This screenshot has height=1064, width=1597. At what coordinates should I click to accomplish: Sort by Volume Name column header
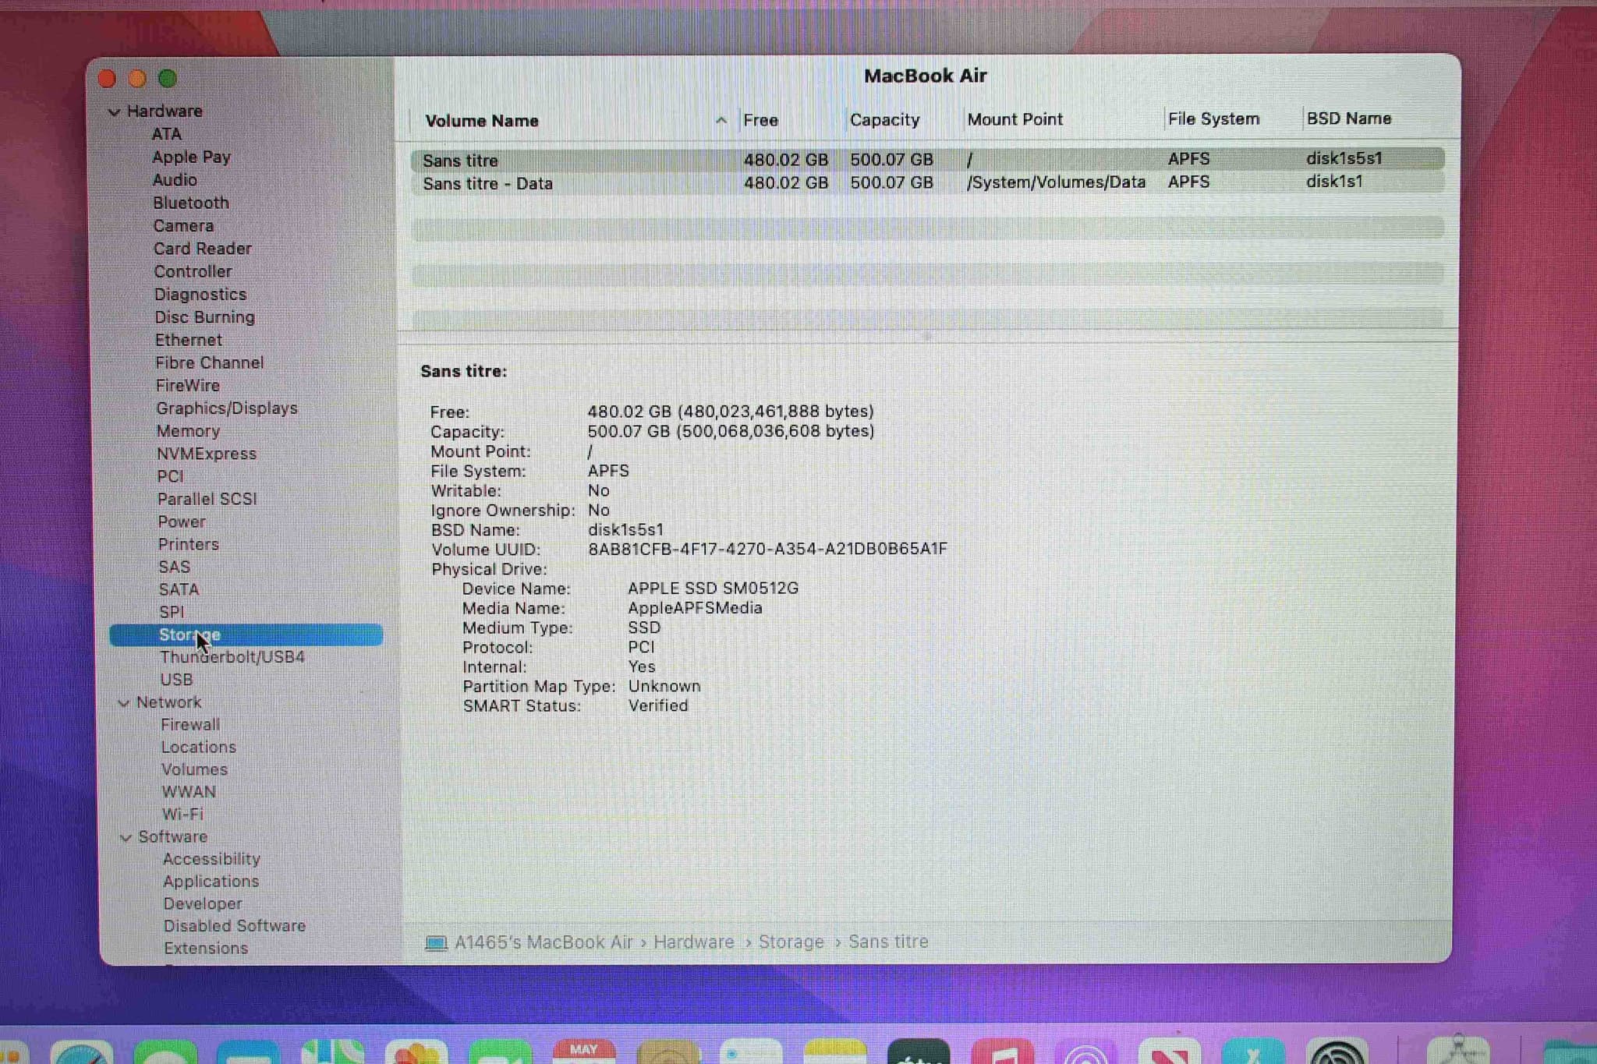[x=482, y=121]
